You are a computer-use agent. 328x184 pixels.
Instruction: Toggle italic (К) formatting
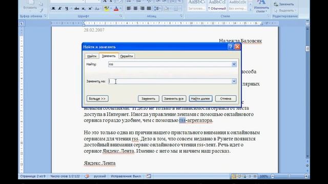(x=60, y=9)
